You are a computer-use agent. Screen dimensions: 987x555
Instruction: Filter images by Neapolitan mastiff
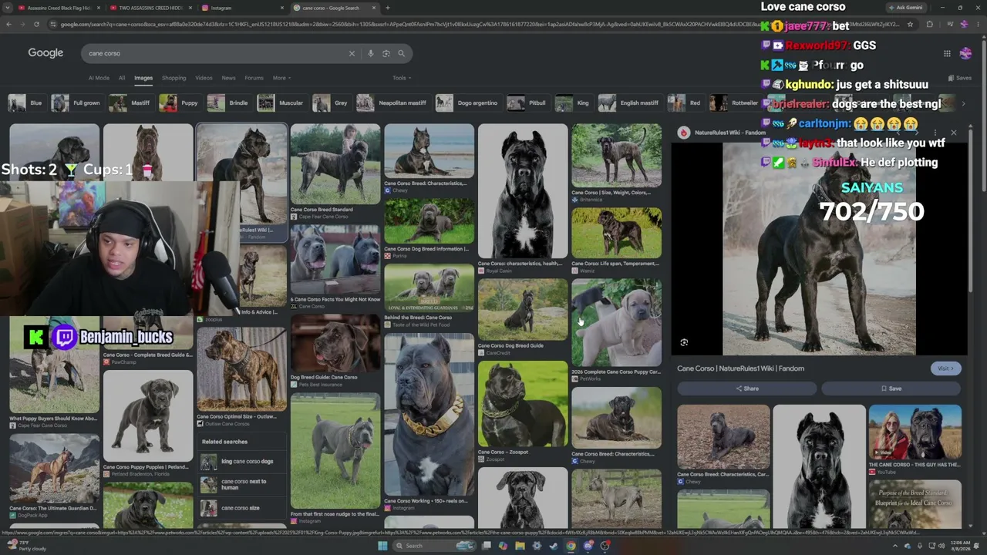coord(392,103)
